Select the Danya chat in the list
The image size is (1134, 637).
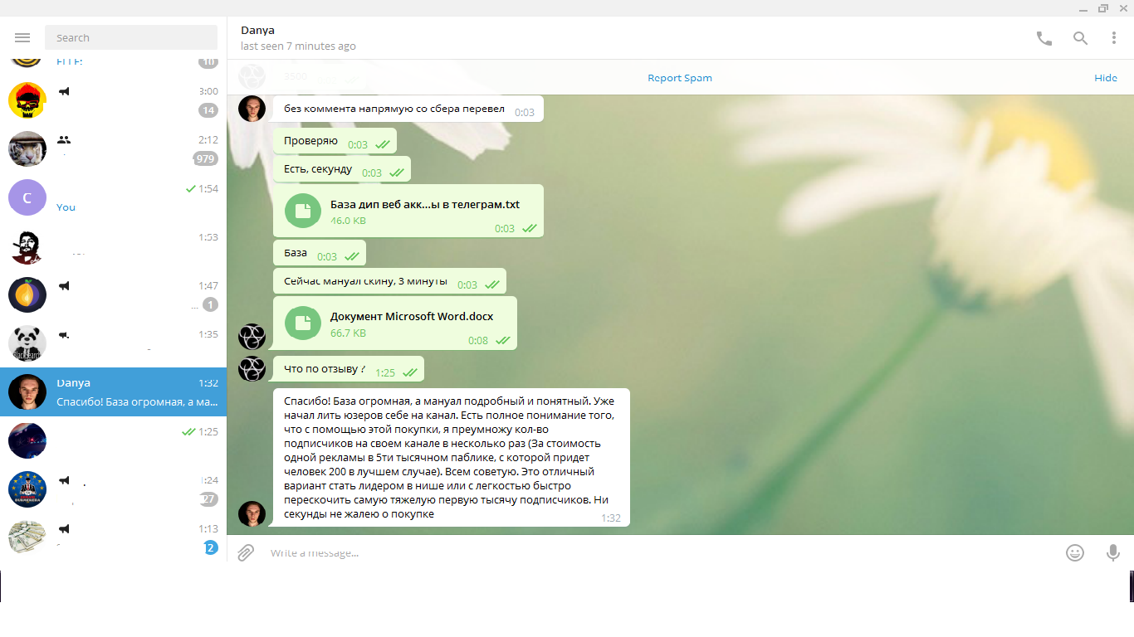(x=113, y=392)
